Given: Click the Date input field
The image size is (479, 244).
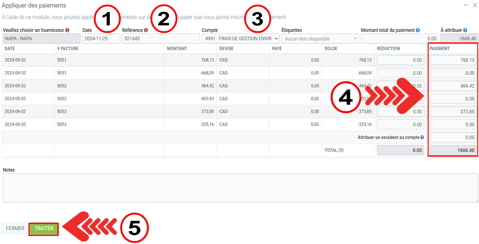Looking at the screenshot, I should click(x=101, y=39).
